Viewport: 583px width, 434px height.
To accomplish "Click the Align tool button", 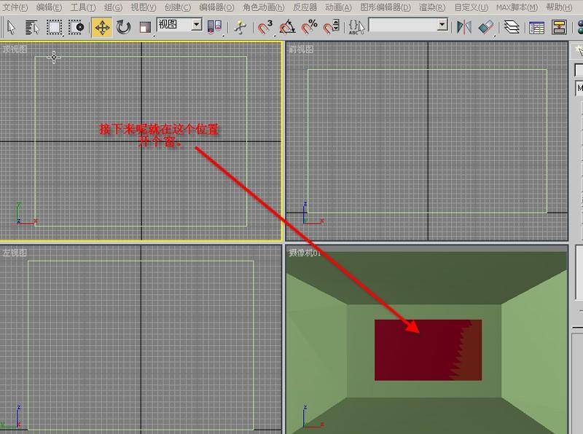I will point(485,28).
